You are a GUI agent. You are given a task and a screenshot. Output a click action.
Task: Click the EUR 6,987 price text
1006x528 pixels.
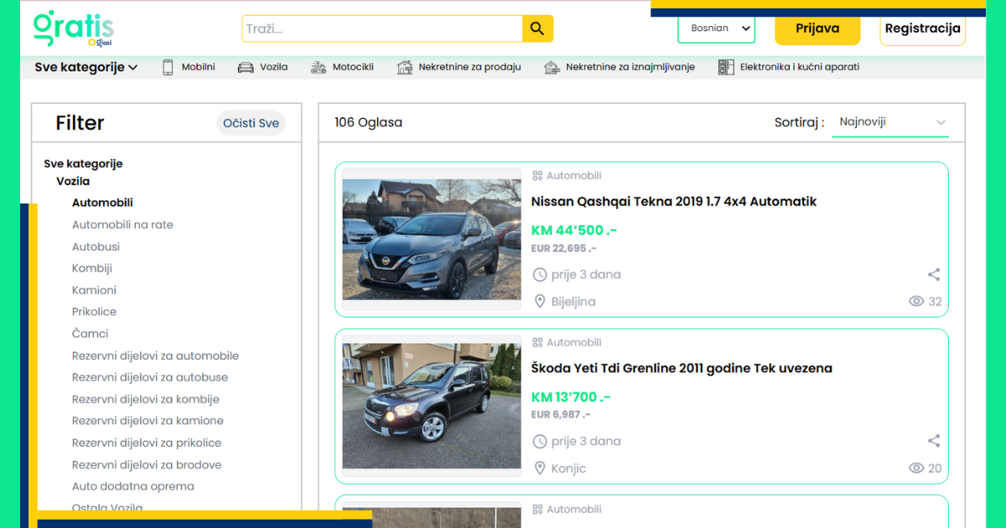pyautogui.click(x=561, y=415)
